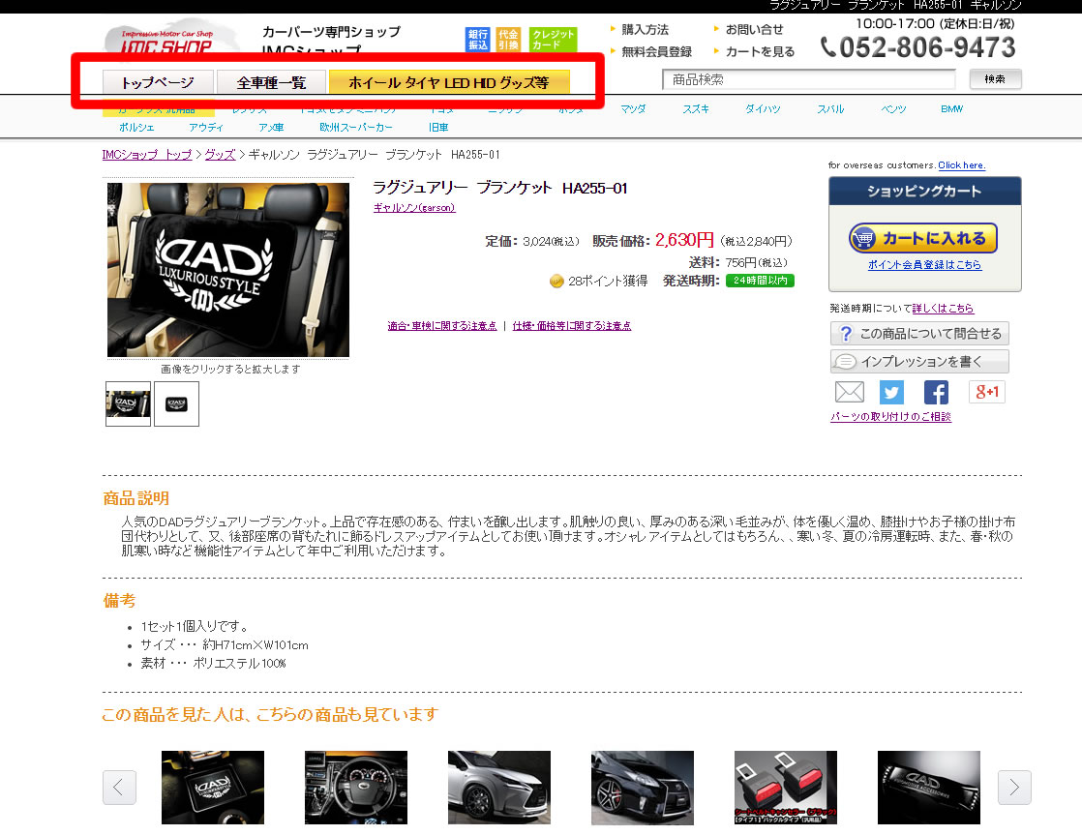The image size is (1082, 835).
Task: Click the 商品検索 search field
Action: click(809, 79)
